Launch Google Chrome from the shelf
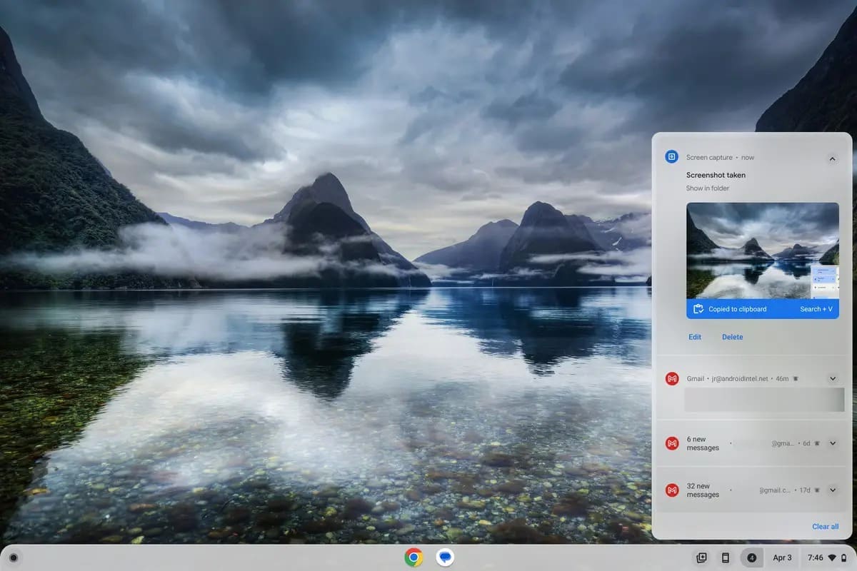The height and width of the screenshot is (571, 857). (x=414, y=557)
